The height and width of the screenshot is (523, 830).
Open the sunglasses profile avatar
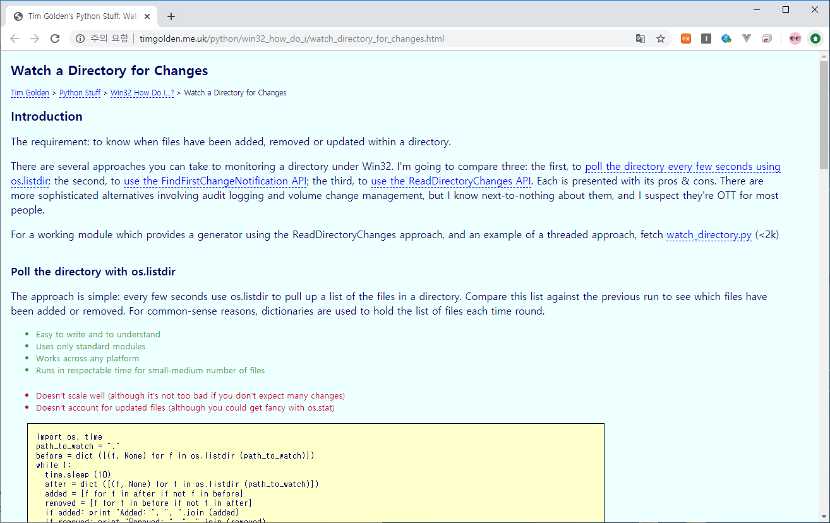[x=795, y=39]
